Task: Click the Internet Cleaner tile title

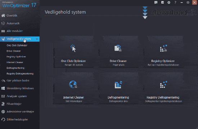Action: point(73,97)
